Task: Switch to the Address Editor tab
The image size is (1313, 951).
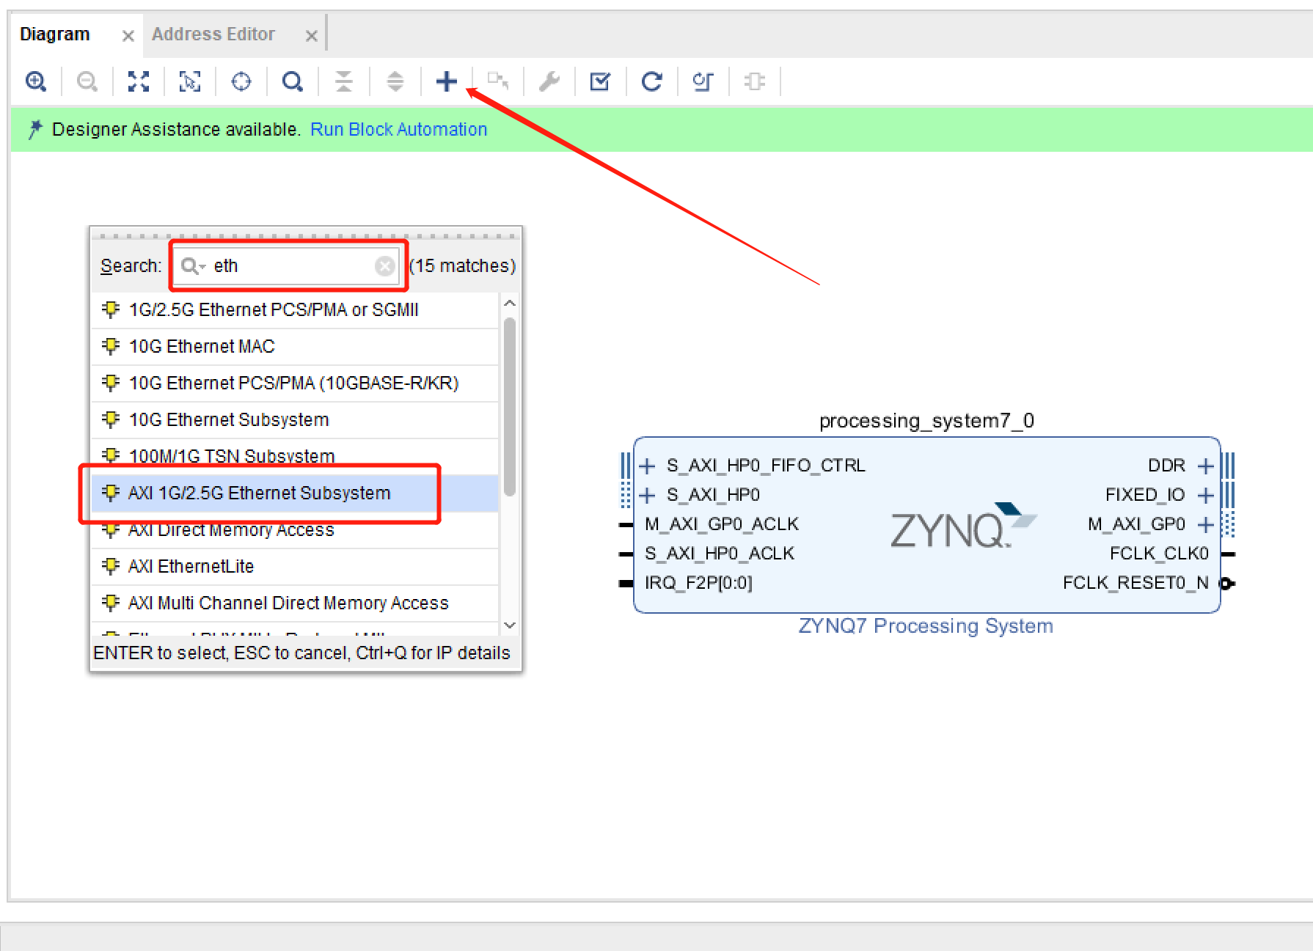Action: point(213,34)
